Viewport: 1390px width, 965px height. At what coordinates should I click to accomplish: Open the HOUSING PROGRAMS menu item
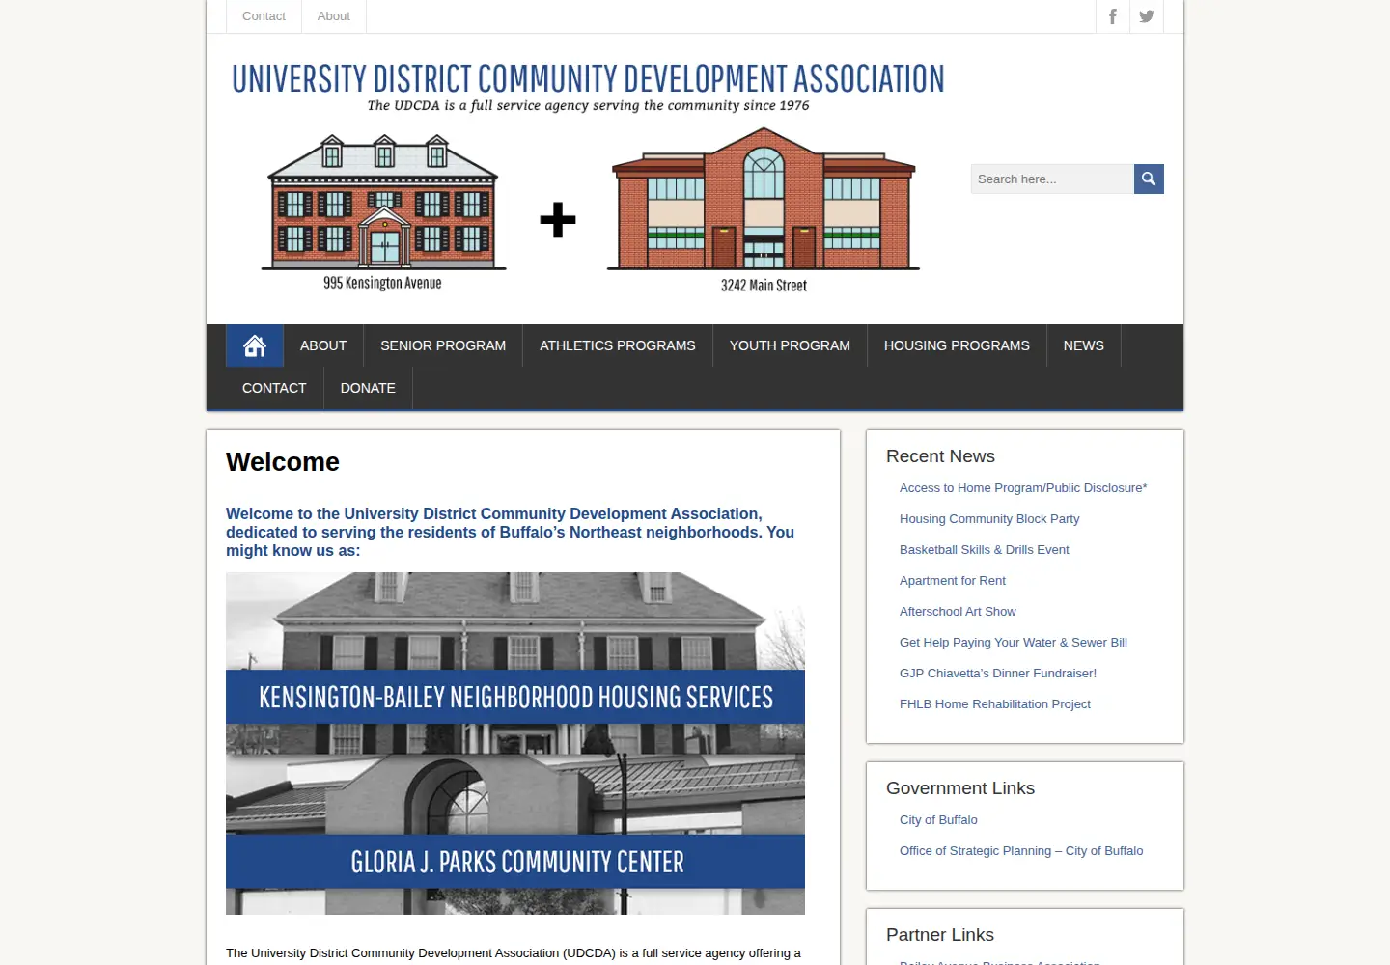(x=957, y=345)
